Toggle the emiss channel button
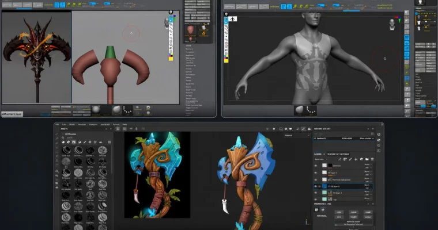Viewport: 438px width, 230px height. (x=368, y=217)
